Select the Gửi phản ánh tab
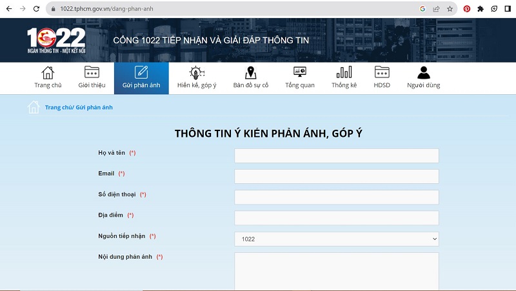This screenshot has width=516, height=291. click(x=141, y=78)
